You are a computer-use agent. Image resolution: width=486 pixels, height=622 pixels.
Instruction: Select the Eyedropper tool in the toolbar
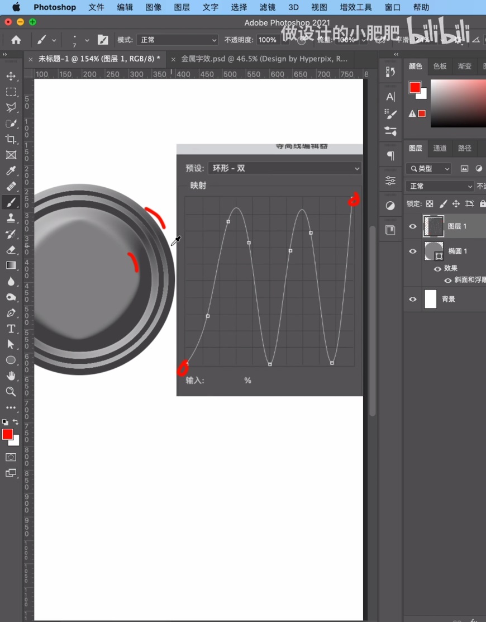tap(11, 170)
